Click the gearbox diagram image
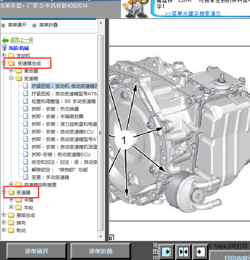 (x=180, y=134)
